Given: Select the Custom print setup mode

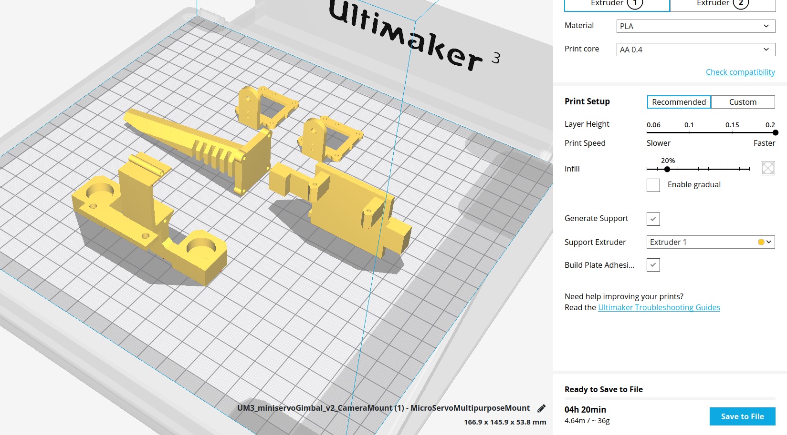Looking at the screenshot, I should point(743,102).
